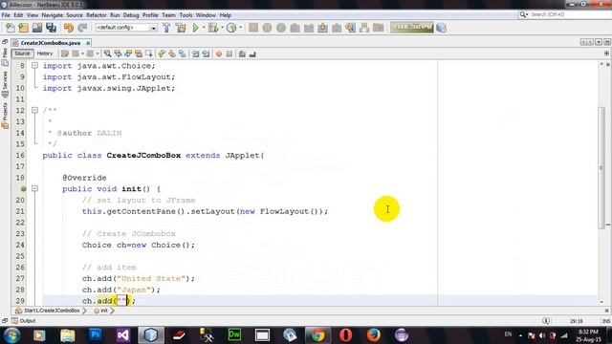Image resolution: width=612 pixels, height=344 pixels.
Task: Click the Stop Macro Recording square icon
Action: (229, 54)
